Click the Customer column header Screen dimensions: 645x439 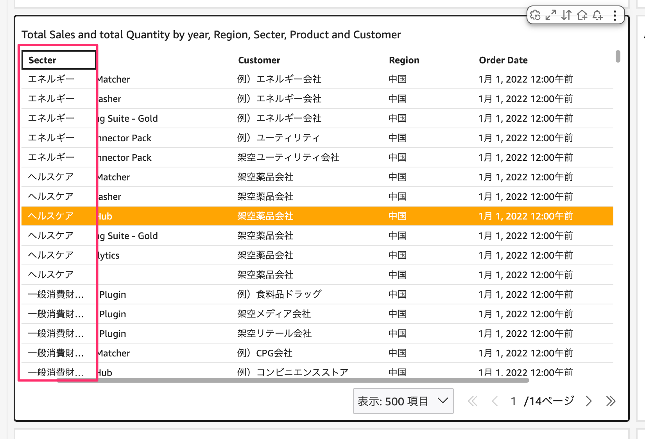[259, 60]
